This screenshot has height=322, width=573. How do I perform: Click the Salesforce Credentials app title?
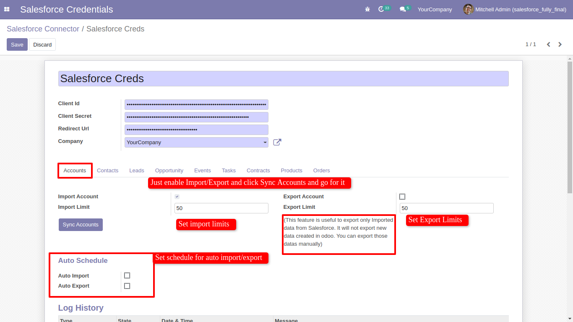[x=67, y=9]
